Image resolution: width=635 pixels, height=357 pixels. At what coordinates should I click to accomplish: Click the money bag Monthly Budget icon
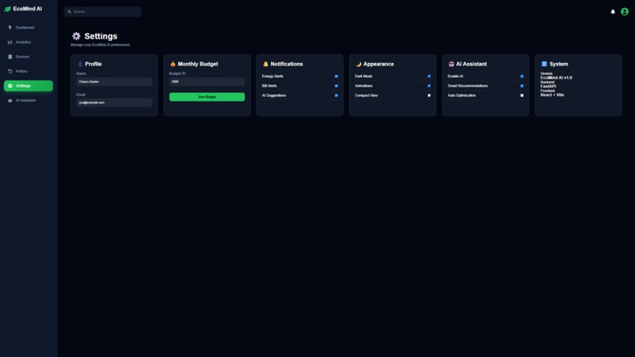point(173,64)
